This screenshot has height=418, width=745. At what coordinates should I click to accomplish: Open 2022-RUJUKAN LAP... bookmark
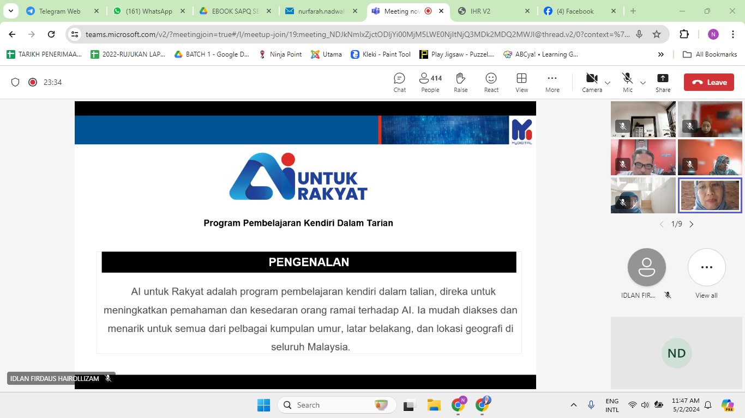[x=128, y=54]
